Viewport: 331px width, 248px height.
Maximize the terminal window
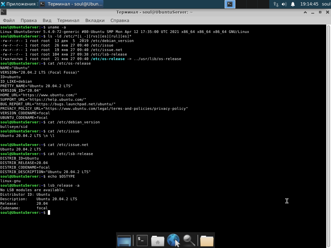(x=320, y=12)
